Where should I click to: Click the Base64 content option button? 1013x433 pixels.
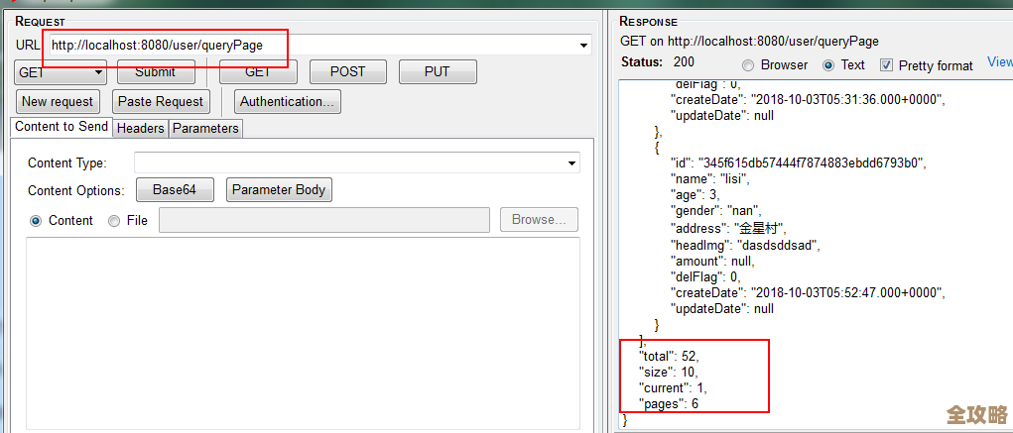(175, 190)
